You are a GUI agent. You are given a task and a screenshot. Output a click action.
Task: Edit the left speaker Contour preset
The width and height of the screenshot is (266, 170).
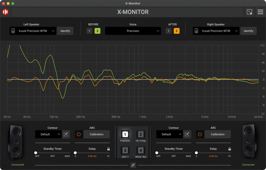click(x=66, y=134)
